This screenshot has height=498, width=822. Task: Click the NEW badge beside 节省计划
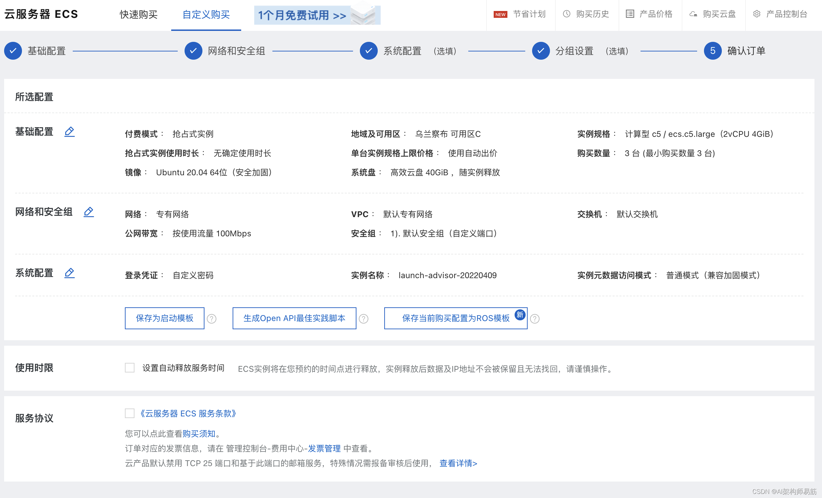pos(501,14)
